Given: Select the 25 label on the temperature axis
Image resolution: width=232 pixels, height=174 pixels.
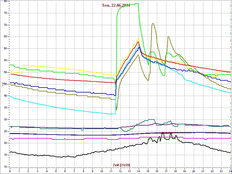Looking at the screenshot, I should click(x=5, y=131).
